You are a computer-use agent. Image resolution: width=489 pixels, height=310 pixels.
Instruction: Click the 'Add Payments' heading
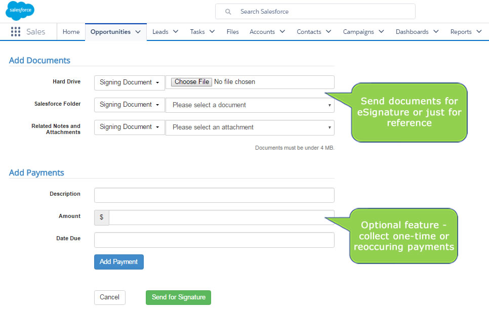36,172
